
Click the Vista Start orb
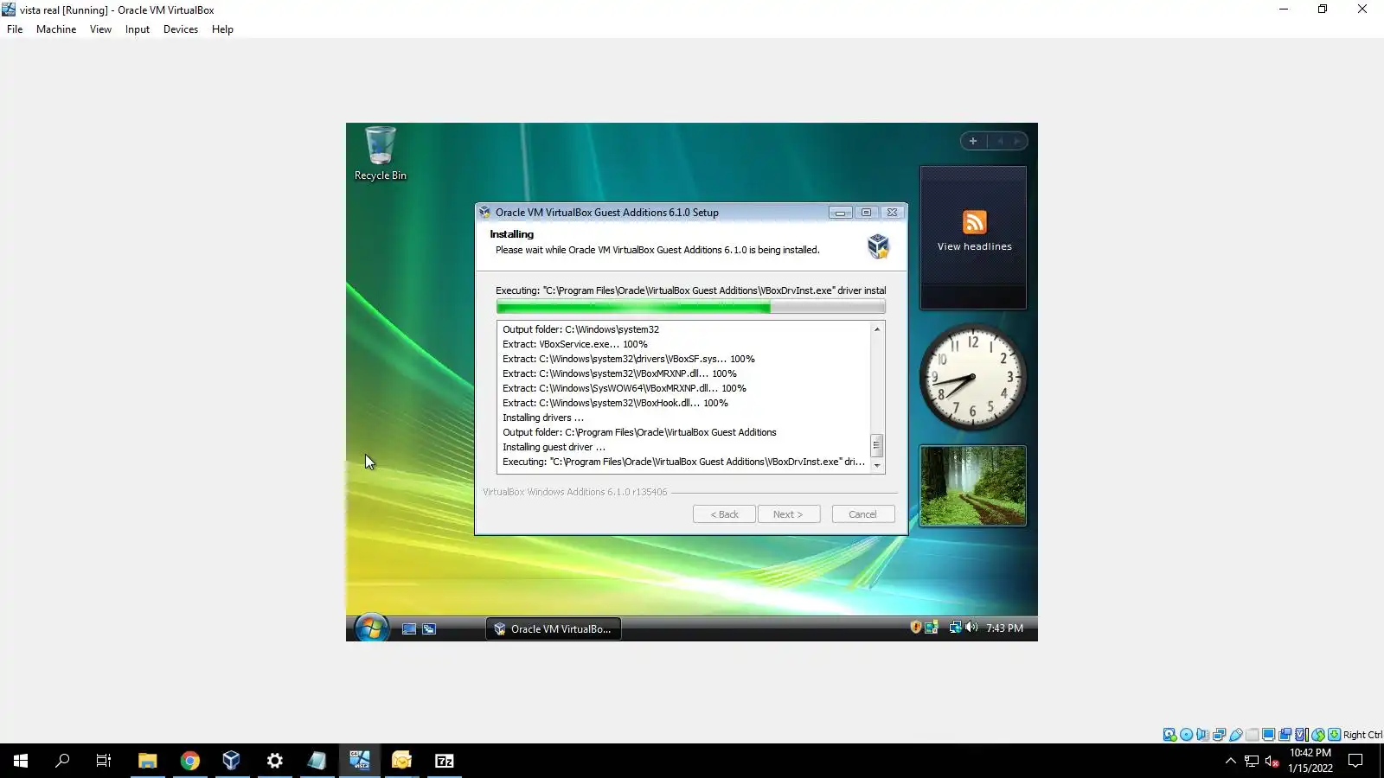point(371,628)
